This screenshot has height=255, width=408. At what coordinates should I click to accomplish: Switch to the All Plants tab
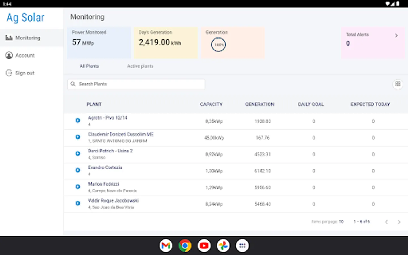coord(89,66)
